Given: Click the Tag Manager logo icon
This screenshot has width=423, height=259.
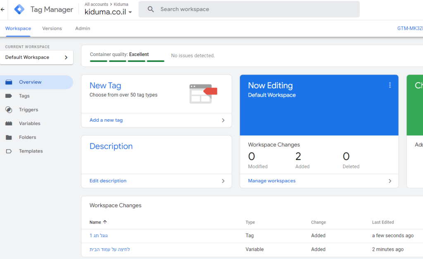Looking at the screenshot, I should (19, 9).
